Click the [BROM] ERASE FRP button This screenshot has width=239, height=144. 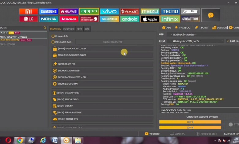(x=103, y=64)
